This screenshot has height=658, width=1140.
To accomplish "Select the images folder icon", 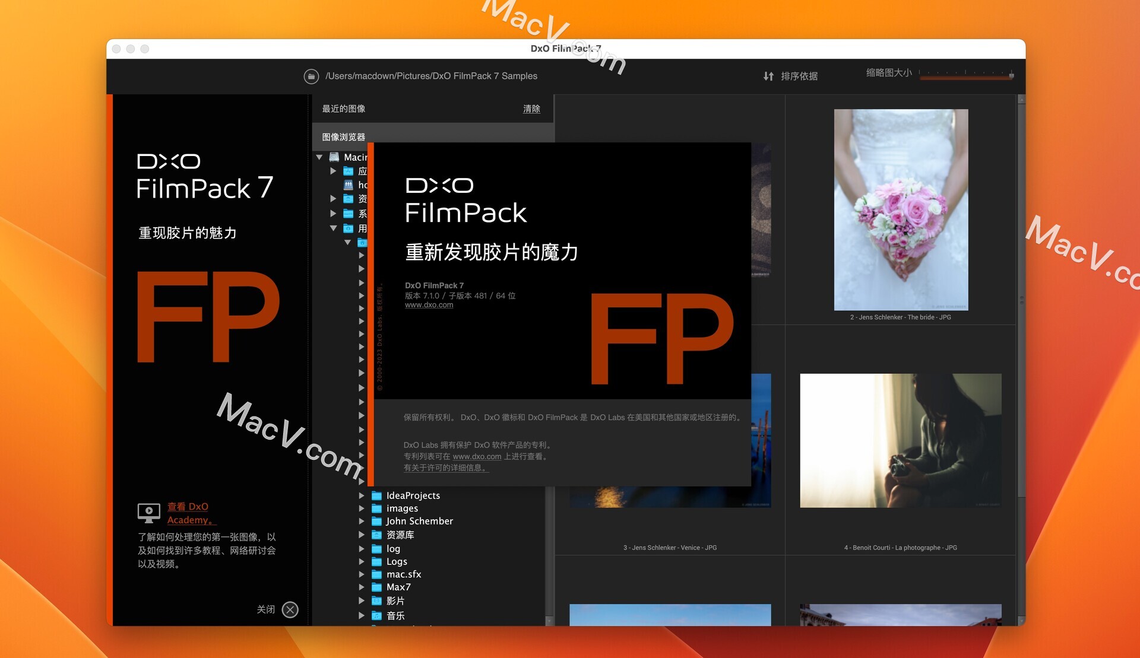I will [376, 508].
